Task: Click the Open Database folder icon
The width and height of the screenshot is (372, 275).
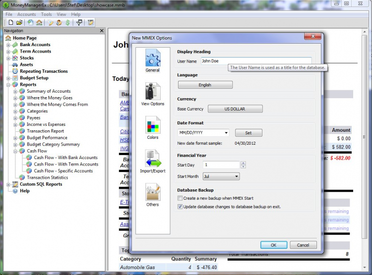Action: point(19,22)
